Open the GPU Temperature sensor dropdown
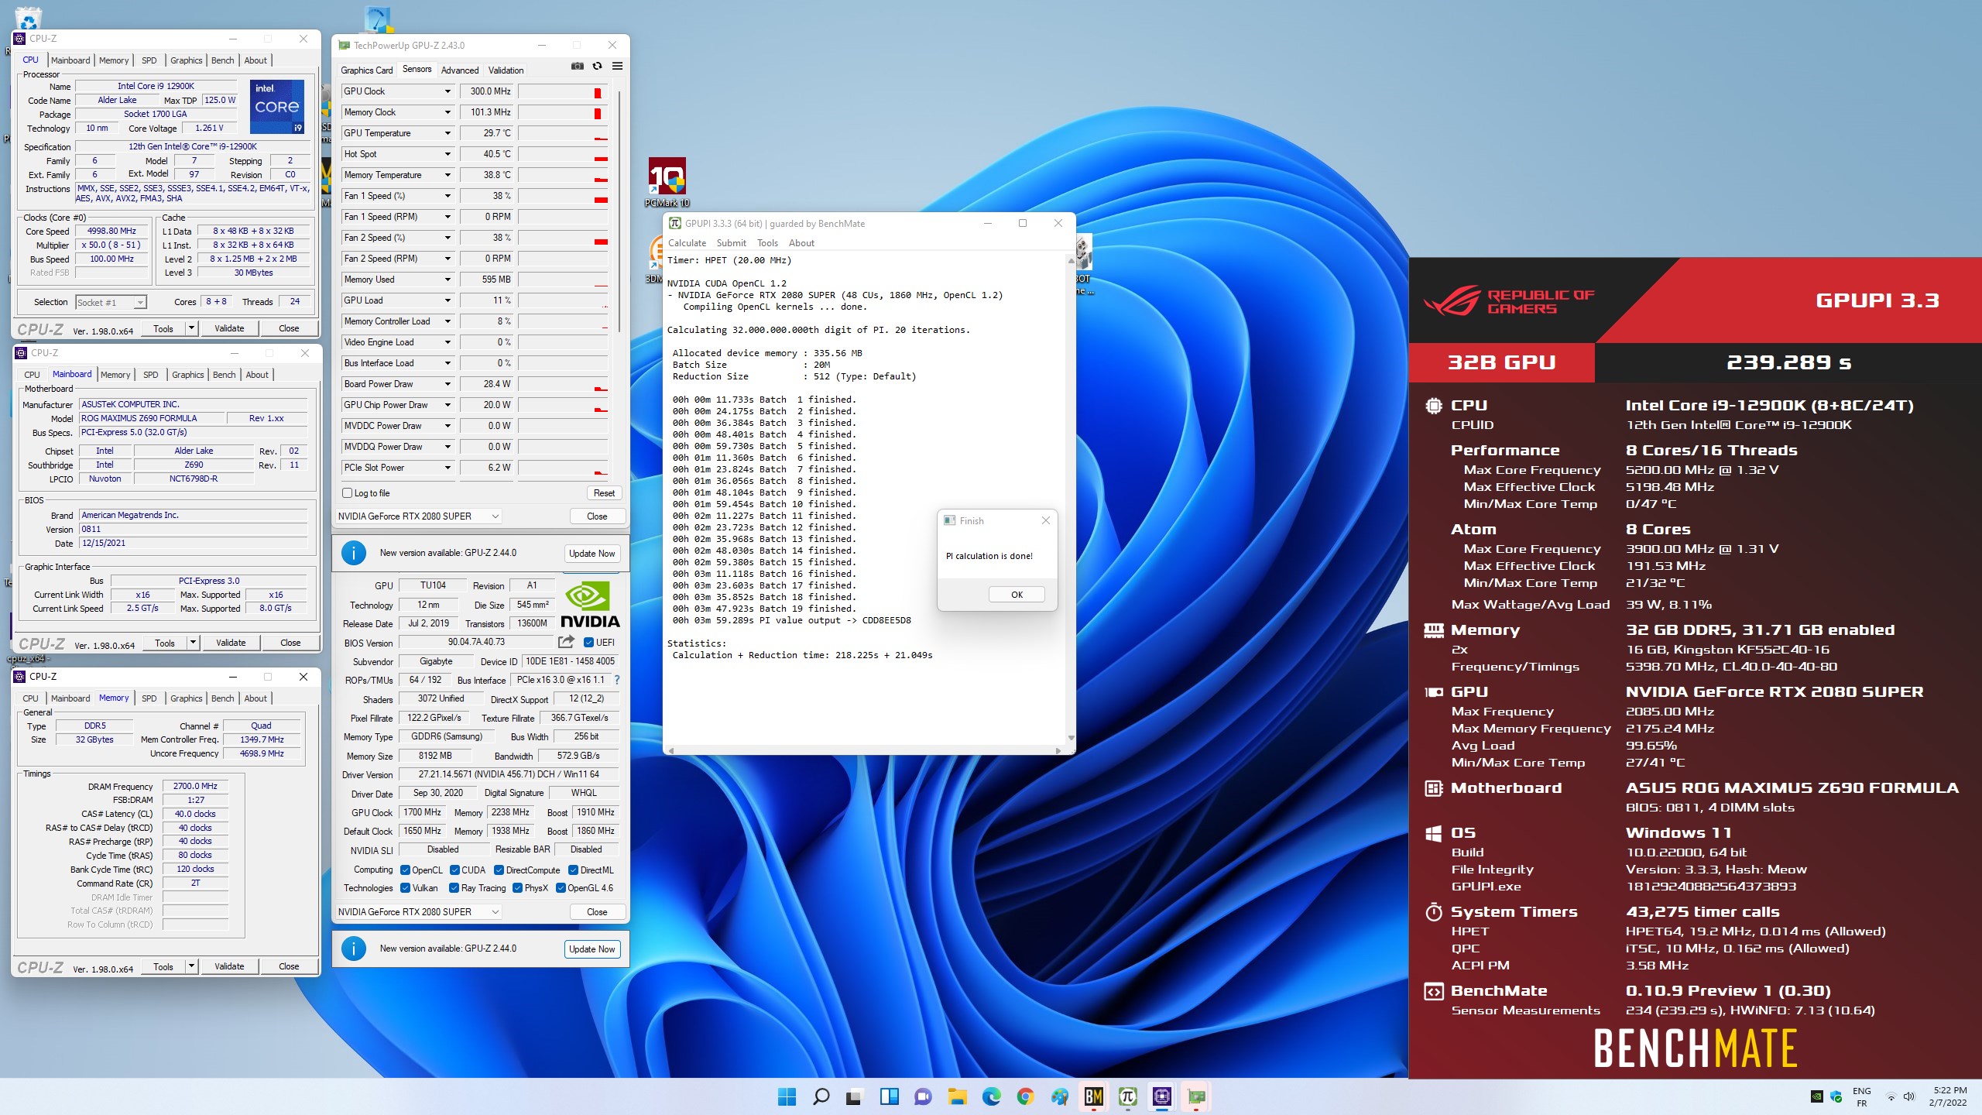 [x=447, y=133]
